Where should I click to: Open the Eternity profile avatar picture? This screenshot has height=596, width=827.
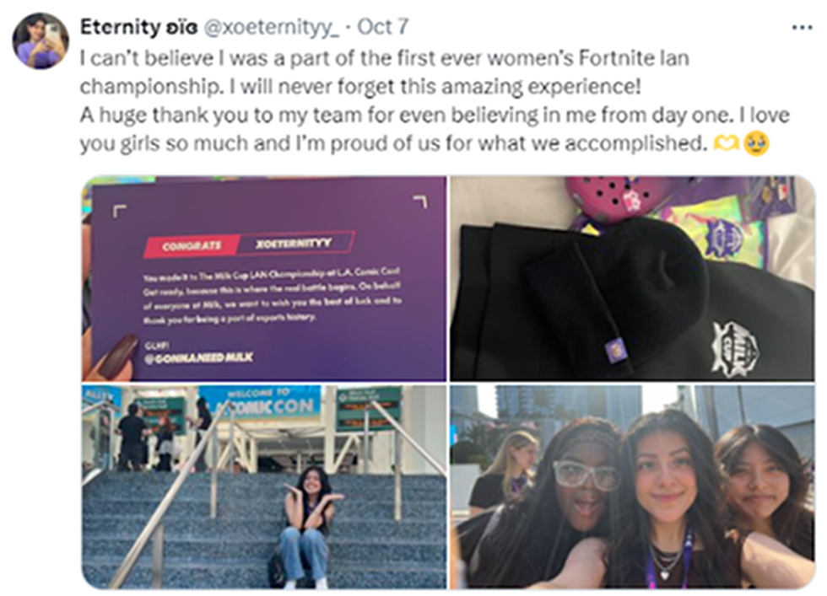pyautogui.click(x=41, y=40)
